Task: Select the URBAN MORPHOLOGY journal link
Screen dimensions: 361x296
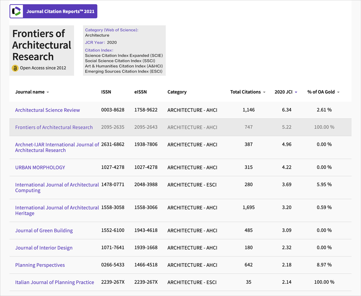Action: click(x=40, y=167)
